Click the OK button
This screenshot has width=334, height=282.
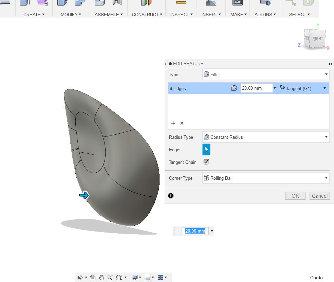295,196
